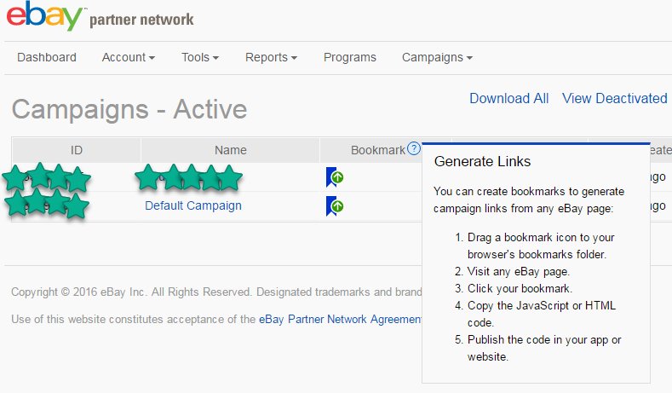Click the Generate Links popup heading
This screenshot has width=672, height=393.
[x=482, y=161]
